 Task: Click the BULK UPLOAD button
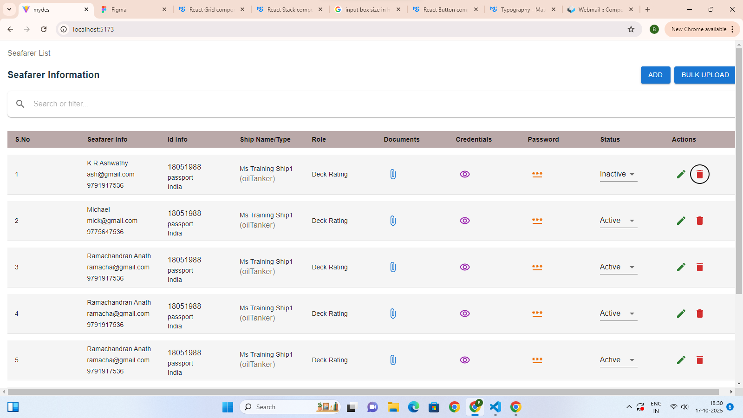pyautogui.click(x=704, y=75)
